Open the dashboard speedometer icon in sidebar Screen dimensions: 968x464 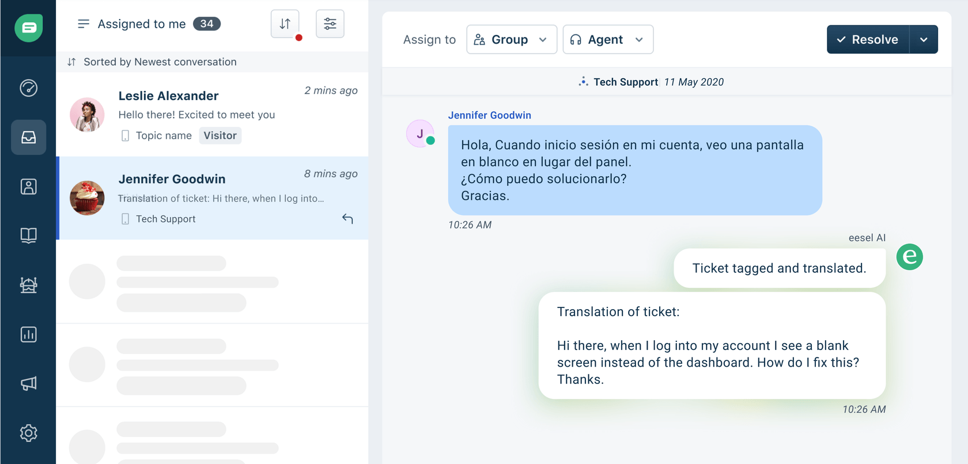[x=28, y=88]
